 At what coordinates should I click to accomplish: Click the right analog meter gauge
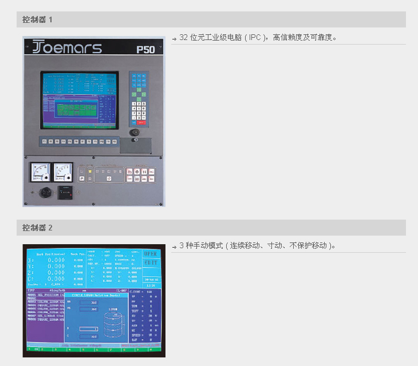(62, 173)
